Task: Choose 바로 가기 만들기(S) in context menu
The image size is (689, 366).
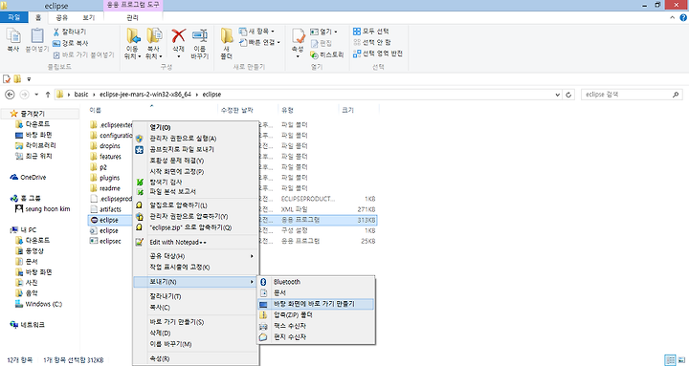Action: [x=196, y=322]
